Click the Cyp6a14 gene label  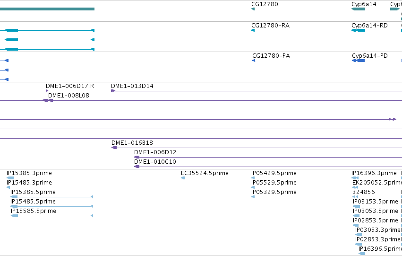[364, 4]
